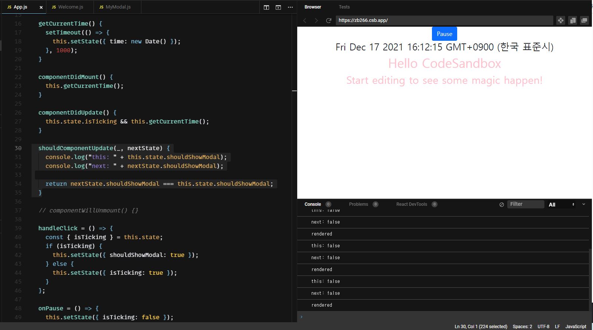The height and width of the screenshot is (330, 593).
Task: Collapse the console panel with the chevron
Action: click(x=584, y=204)
